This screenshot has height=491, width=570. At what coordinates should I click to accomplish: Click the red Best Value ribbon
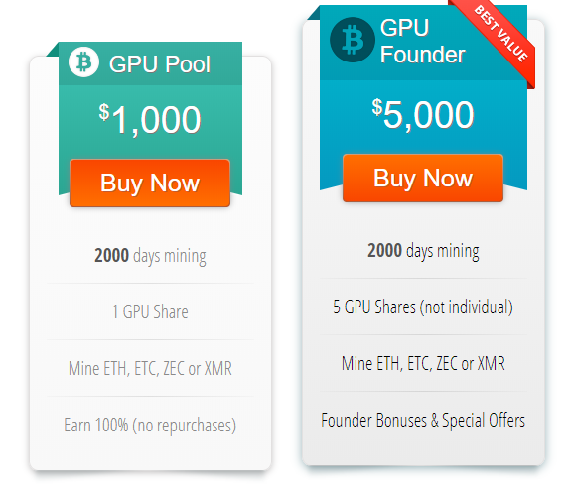[x=499, y=36]
